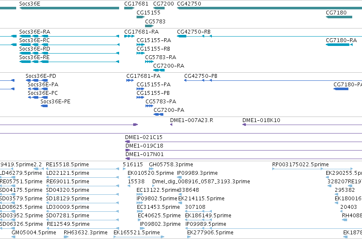Viewport: 362px width, 239px height.
Task: Click the CG42750 gene label
Action: 189,4
